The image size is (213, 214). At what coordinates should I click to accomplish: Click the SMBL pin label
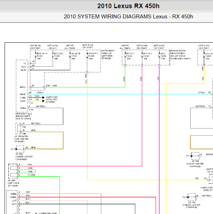[x=13, y=194]
